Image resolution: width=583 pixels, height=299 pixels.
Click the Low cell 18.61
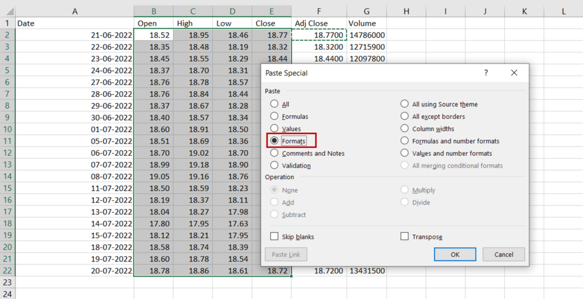pos(232,271)
